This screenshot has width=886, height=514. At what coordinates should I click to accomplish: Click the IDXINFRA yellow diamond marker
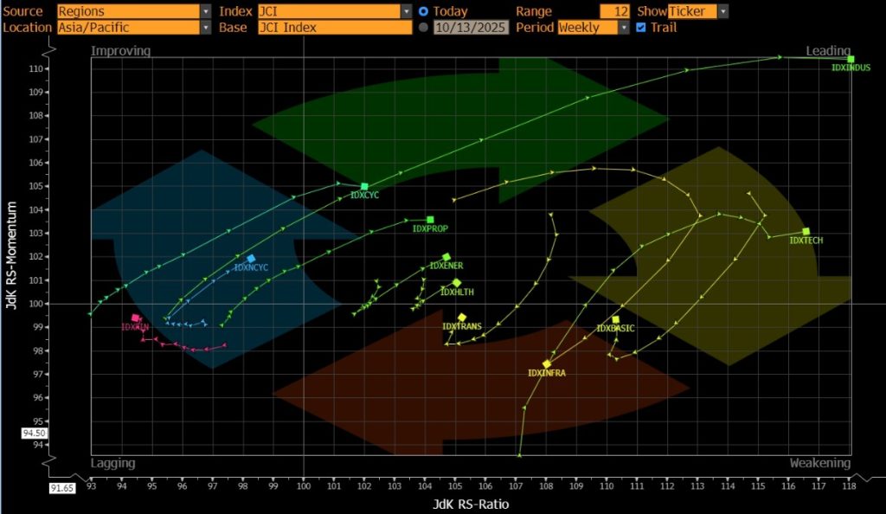click(546, 364)
